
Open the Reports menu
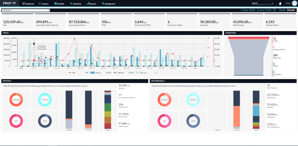click(91, 3)
